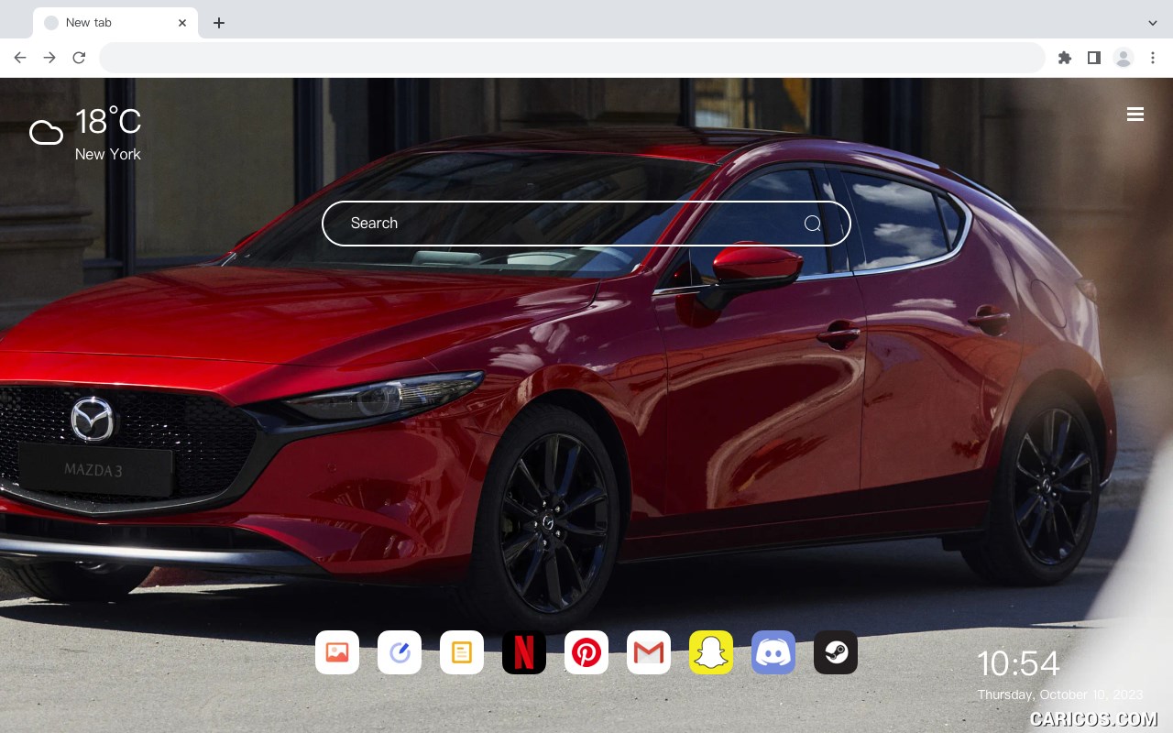Close the New tab tab
This screenshot has height=733, width=1173.
[182, 23]
